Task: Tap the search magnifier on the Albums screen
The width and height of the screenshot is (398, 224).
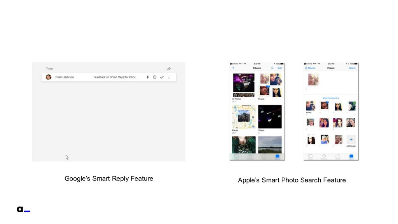Action: [x=272, y=68]
